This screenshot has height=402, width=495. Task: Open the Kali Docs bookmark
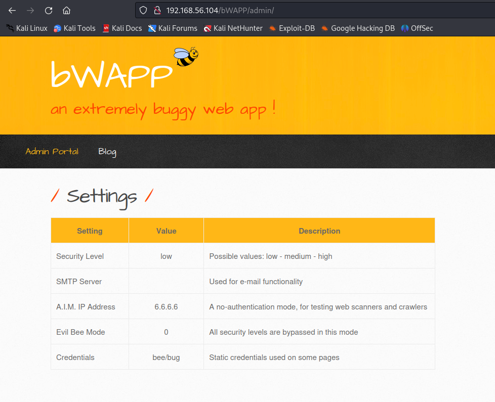(x=122, y=28)
